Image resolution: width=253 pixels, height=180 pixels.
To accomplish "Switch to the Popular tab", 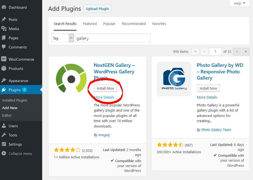I will click(x=109, y=24).
